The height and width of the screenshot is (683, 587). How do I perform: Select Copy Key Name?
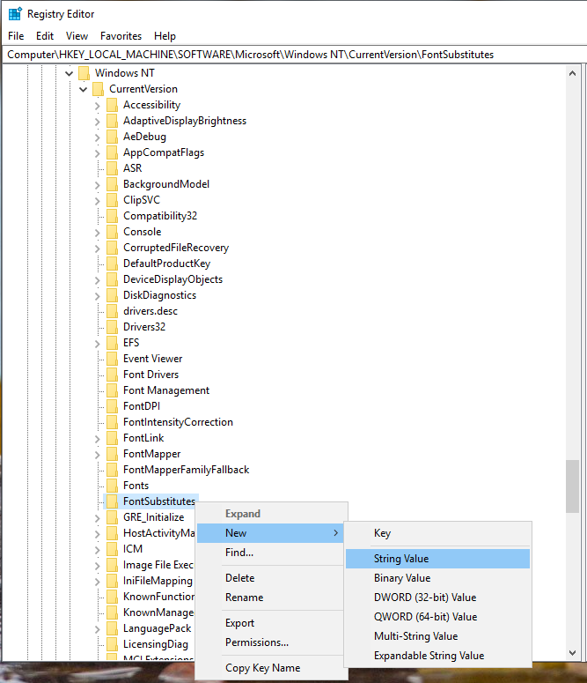coord(270,668)
